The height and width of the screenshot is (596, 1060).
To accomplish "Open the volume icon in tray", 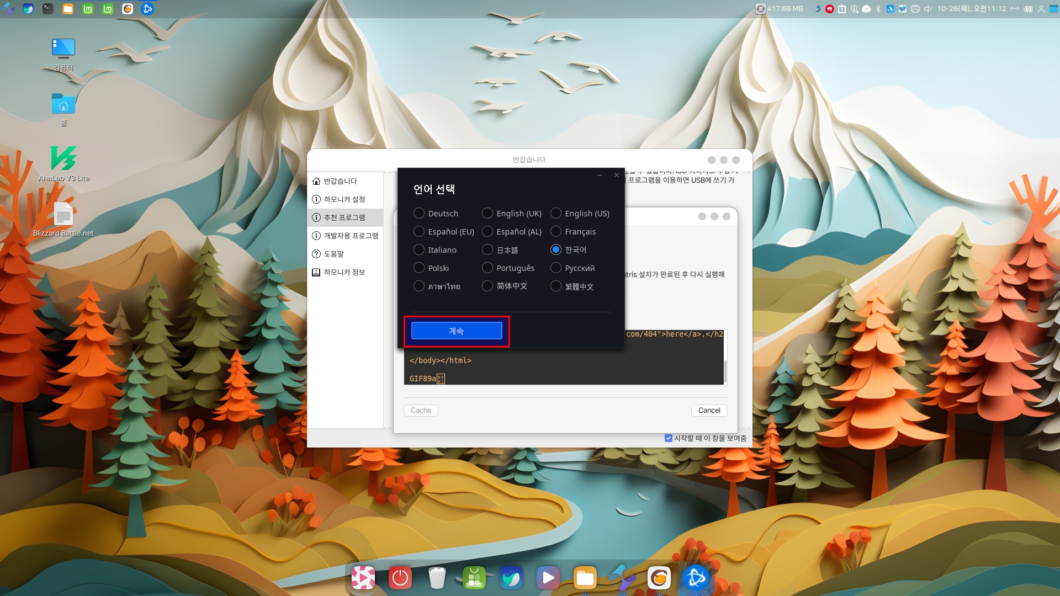I will click(x=928, y=9).
